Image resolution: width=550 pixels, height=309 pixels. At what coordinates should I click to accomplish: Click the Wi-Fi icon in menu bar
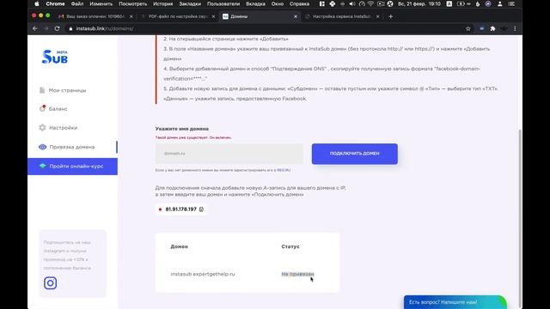pyautogui.click(x=370, y=3)
